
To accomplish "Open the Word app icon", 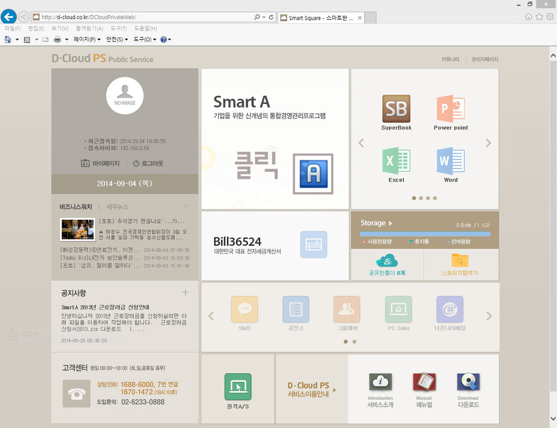I will (450, 161).
